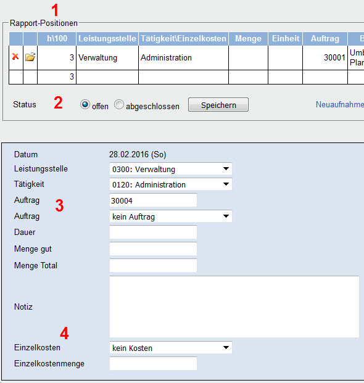Focus the Dauer input field
This screenshot has height=383, width=364.
click(153, 232)
